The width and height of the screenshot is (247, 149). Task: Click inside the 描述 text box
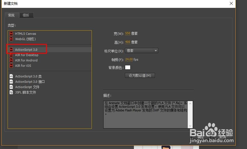146,114
